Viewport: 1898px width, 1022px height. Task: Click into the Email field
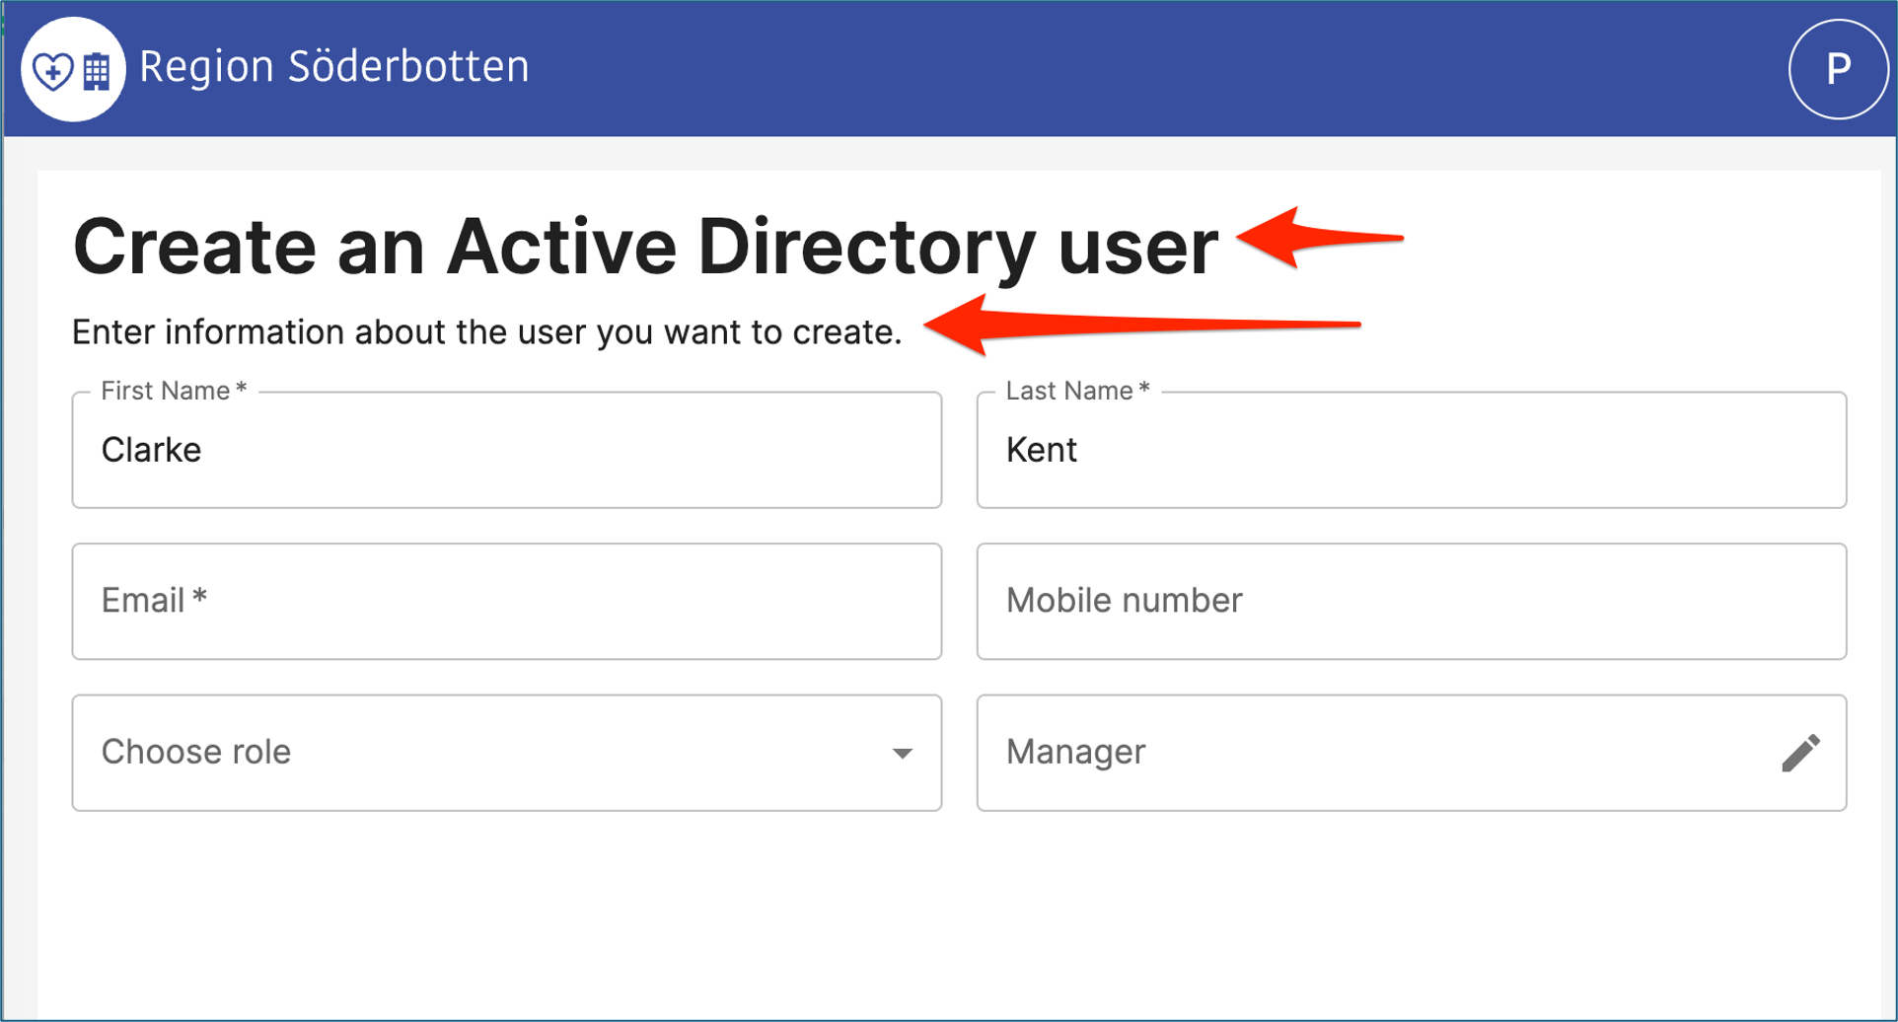coord(506,601)
